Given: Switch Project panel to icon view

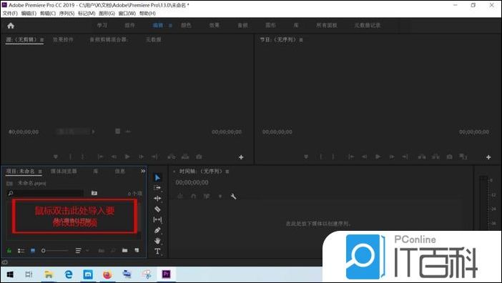Looking at the screenshot, I should 32,250.
